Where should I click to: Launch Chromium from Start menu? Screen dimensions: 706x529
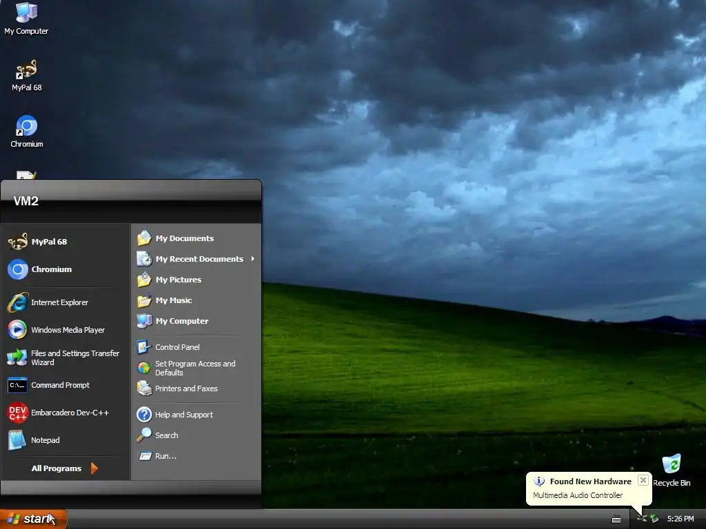click(65, 269)
